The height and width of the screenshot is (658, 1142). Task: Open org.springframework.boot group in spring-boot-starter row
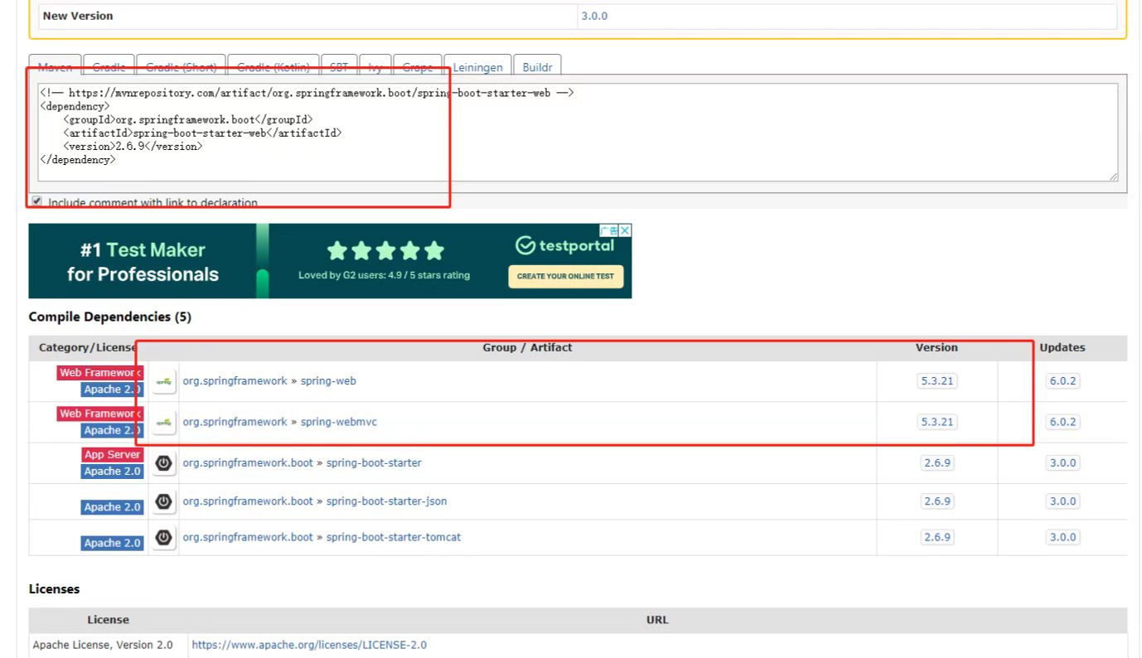point(248,462)
